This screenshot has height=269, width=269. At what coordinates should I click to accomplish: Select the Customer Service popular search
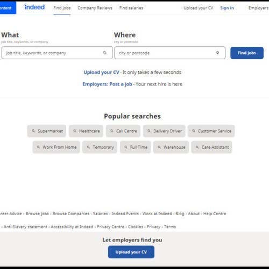[x=211, y=131]
